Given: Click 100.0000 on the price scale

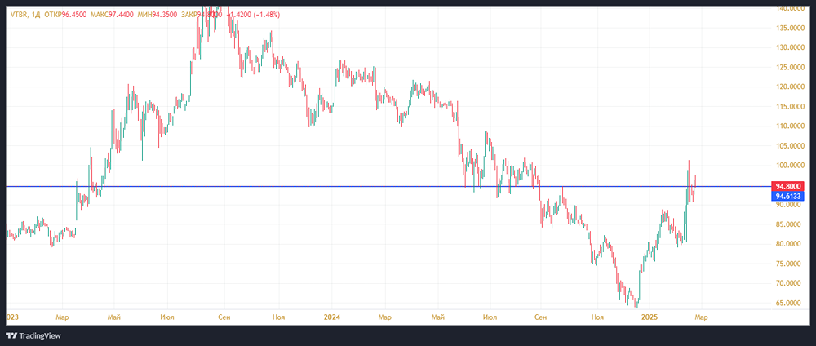Looking at the screenshot, I should (x=789, y=166).
